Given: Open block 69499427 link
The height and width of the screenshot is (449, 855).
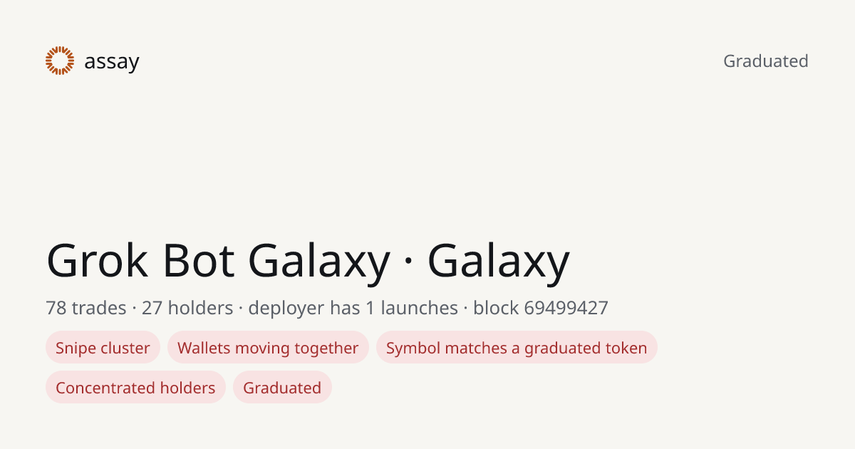Looking at the screenshot, I should click(x=541, y=308).
